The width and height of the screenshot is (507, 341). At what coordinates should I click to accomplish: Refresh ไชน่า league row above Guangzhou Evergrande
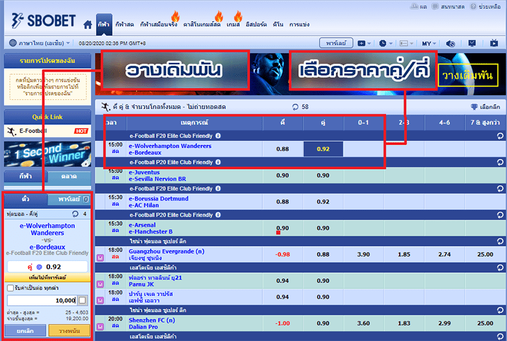[x=500, y=241]
